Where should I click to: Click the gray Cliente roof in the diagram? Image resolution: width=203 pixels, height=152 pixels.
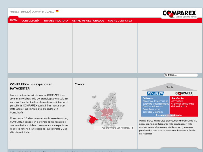(169, 87)
